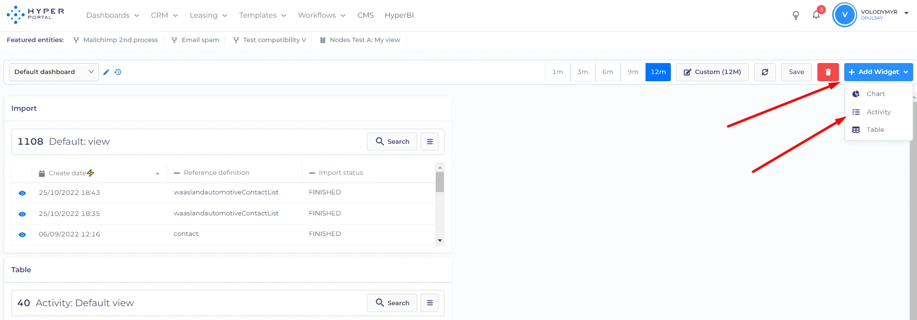Click the Import table vertical scrollbar thumb
The image size is (917, 320).
point(440,182)
